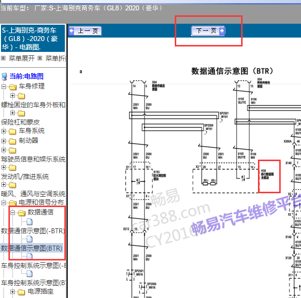
Task: Select highlighted 数据通信示意图(BTR) entry
Action: point(32,248)
